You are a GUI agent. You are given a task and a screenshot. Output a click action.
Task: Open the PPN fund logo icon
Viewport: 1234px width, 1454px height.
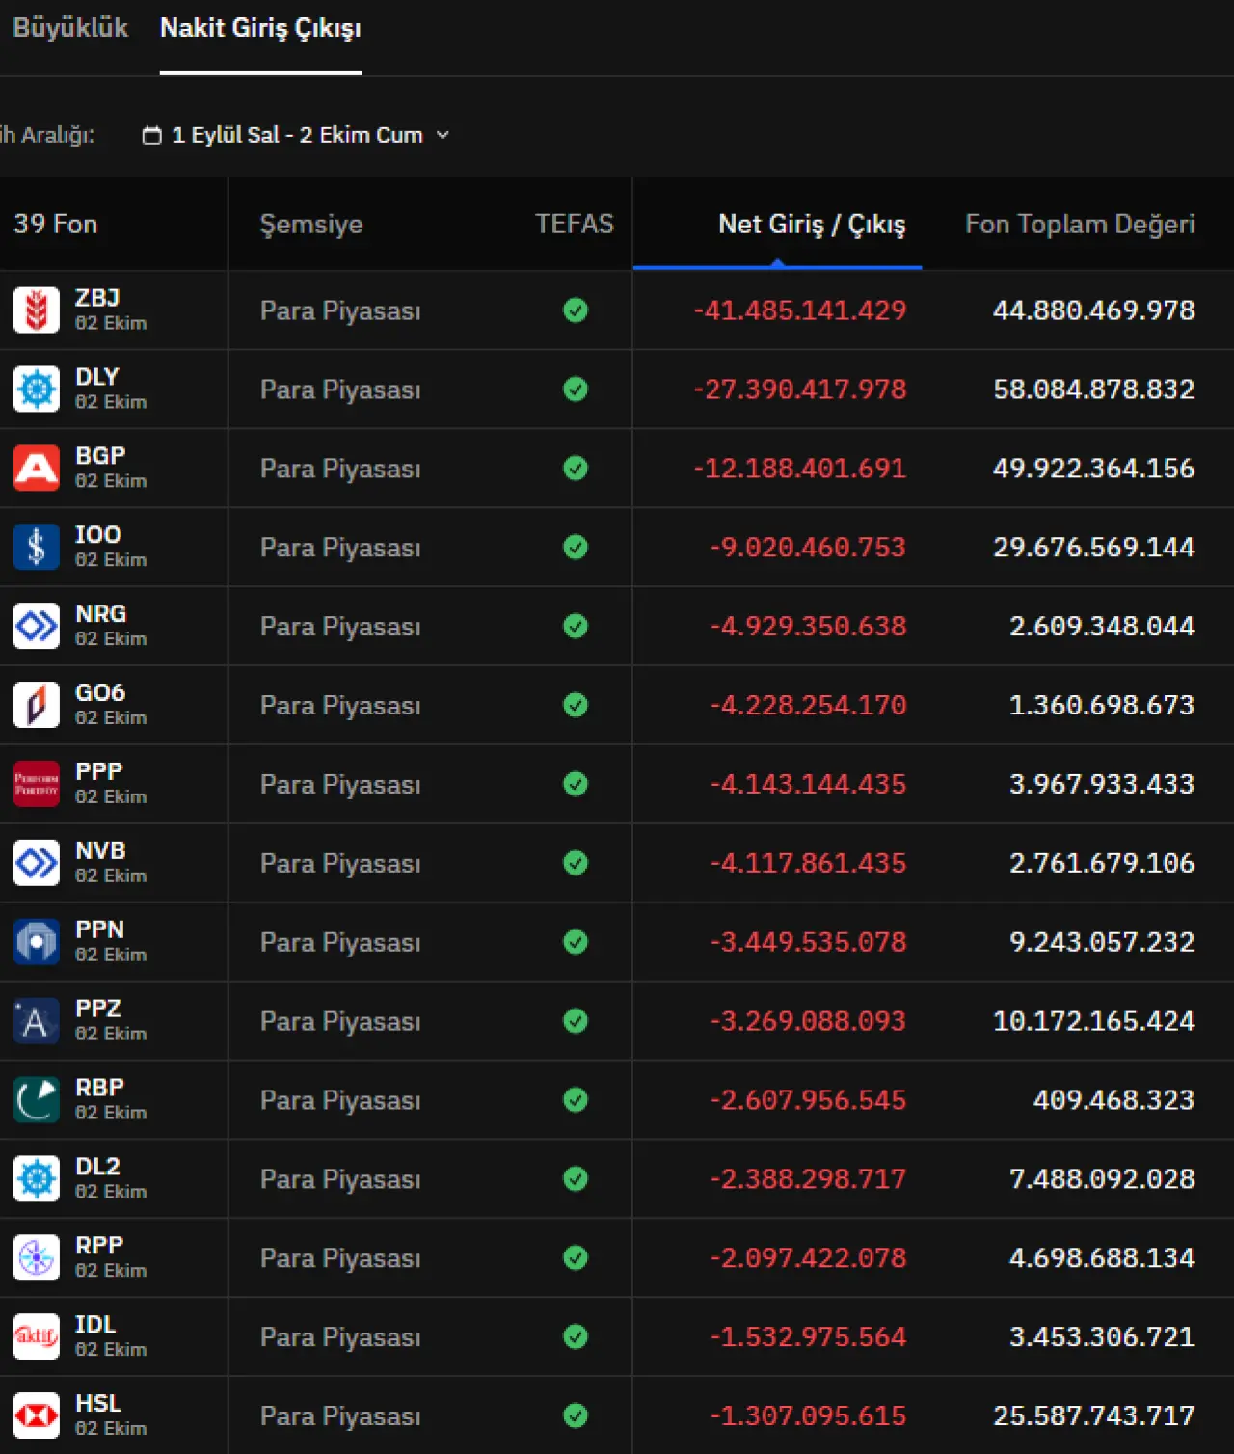pyautogui.click(x=37, y=942)
